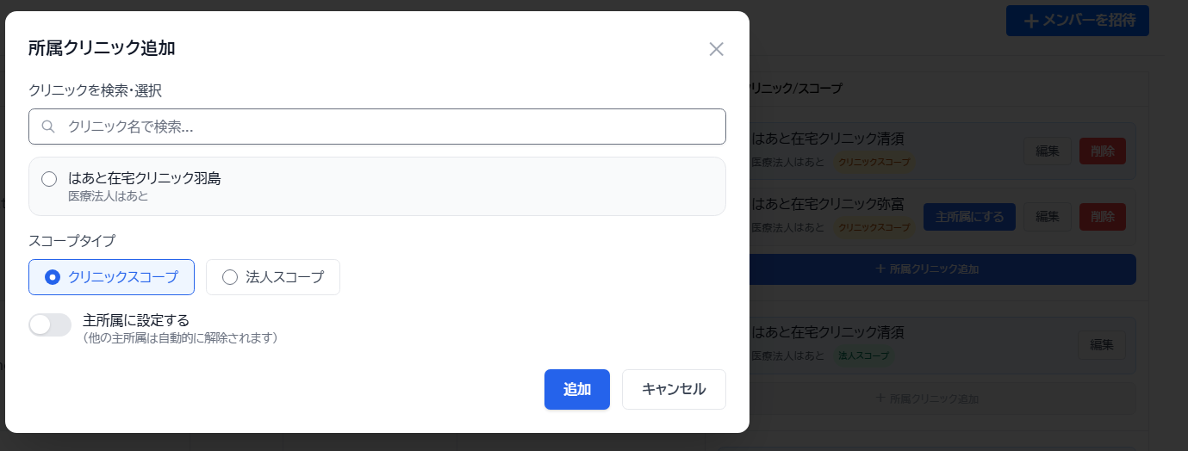Choose the クリニックスコープ scope type

112,277
